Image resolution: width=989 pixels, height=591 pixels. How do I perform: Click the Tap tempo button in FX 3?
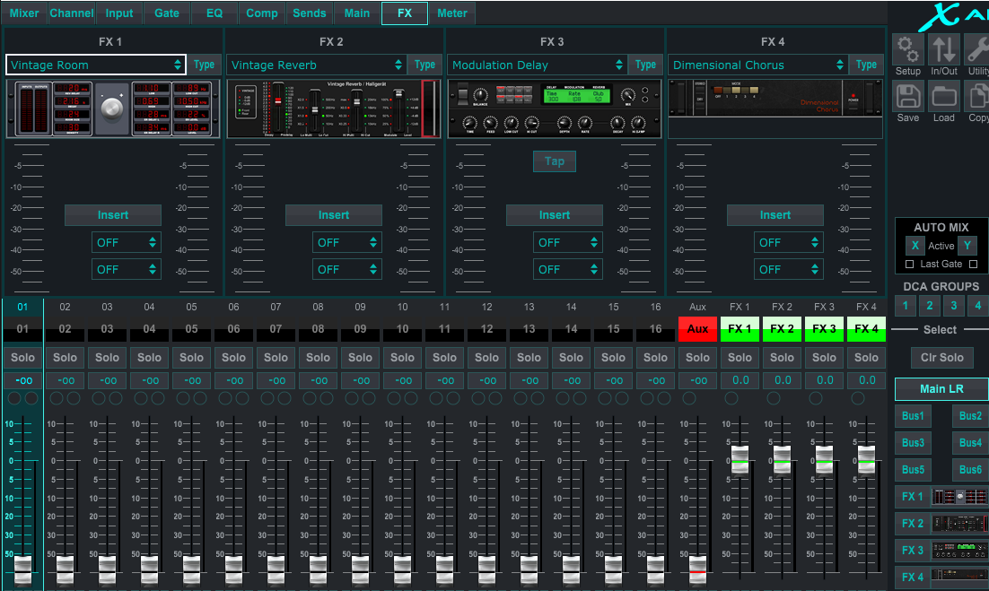[555, 161]
